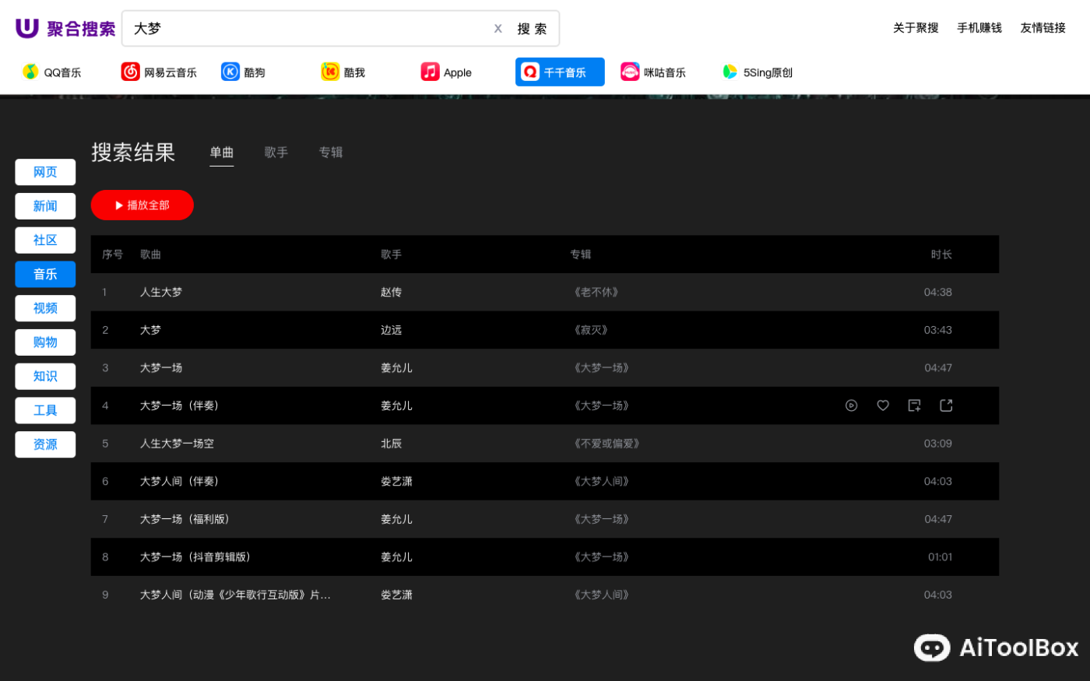
Task: Enable the 5Sing原创 source
Action: (755, 72)
